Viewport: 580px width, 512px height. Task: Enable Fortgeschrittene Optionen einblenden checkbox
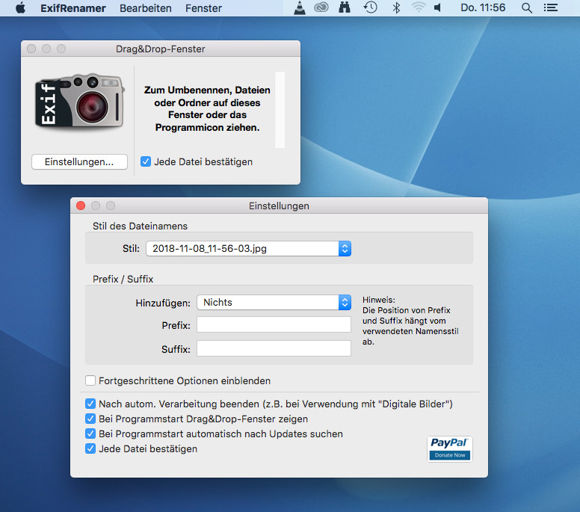[x=91, y=380]
